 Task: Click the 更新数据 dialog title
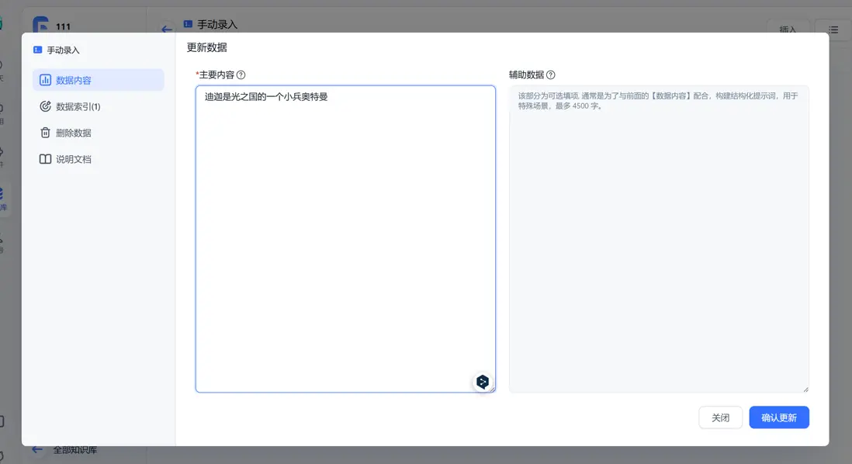click(207, 47)
